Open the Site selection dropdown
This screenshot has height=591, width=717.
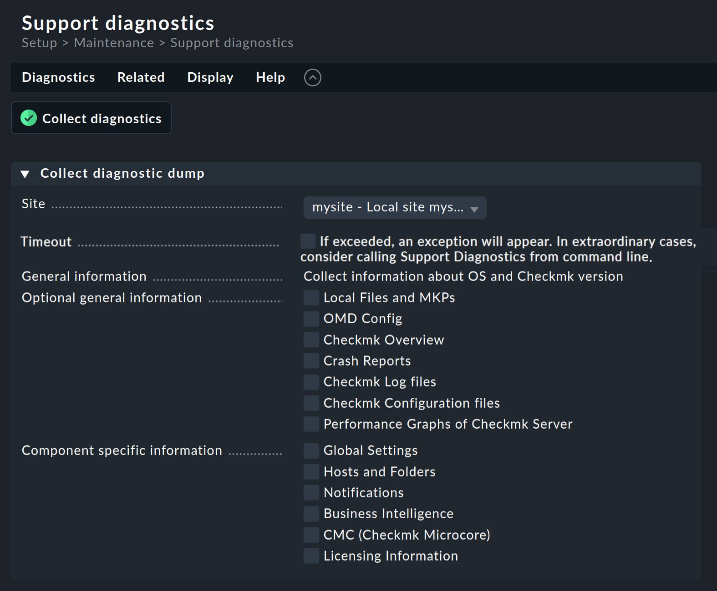coord(394,207)
